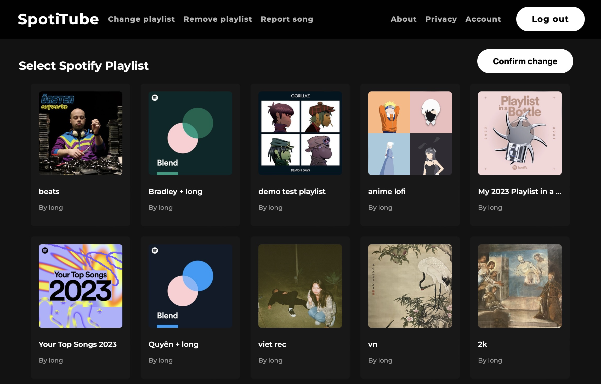Image resolution: width=601 pixels, height=384 pixels.
Task: Click 'By long' under vn
Action: 380,360
